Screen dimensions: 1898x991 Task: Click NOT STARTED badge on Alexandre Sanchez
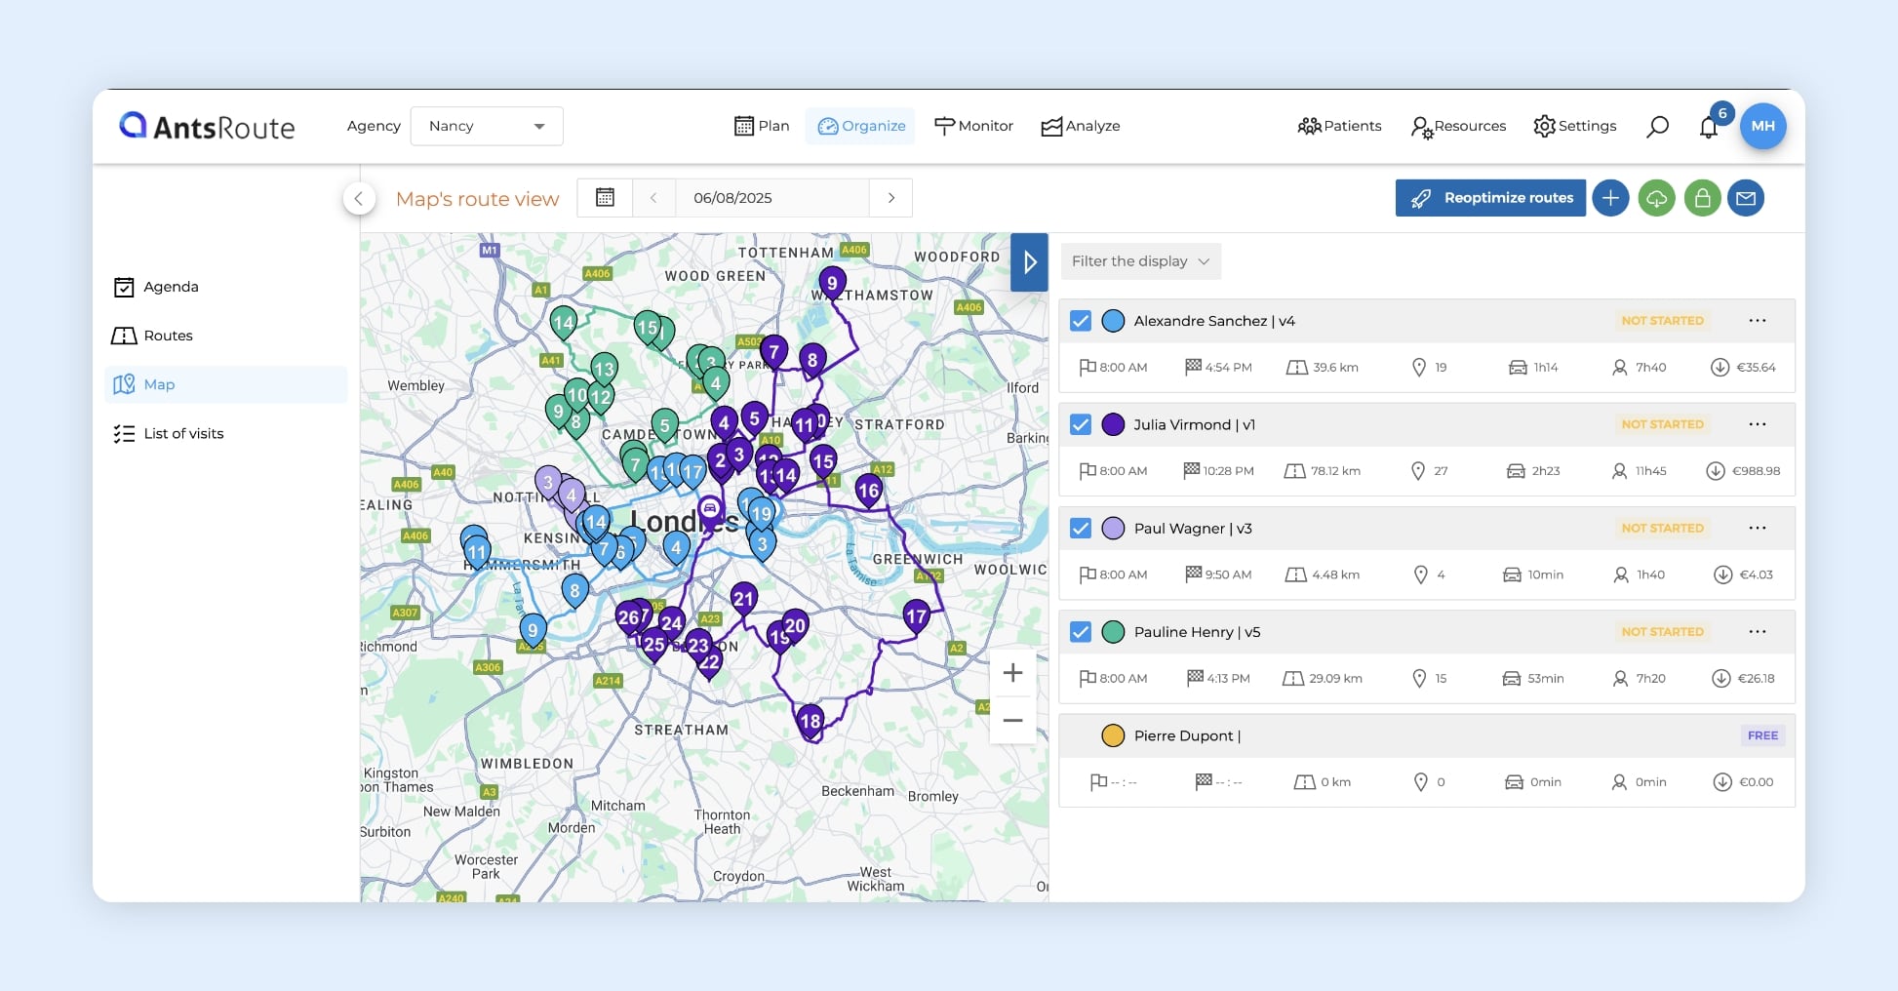click(x=1662, y=321)
